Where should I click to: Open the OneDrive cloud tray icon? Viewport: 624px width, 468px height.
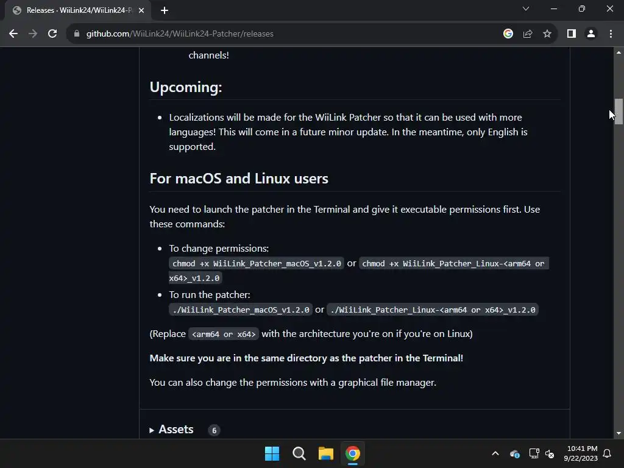(514, 453)
